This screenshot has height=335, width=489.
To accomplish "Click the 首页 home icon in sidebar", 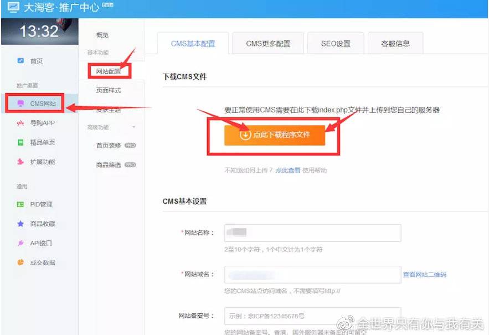I will [20, 61].
